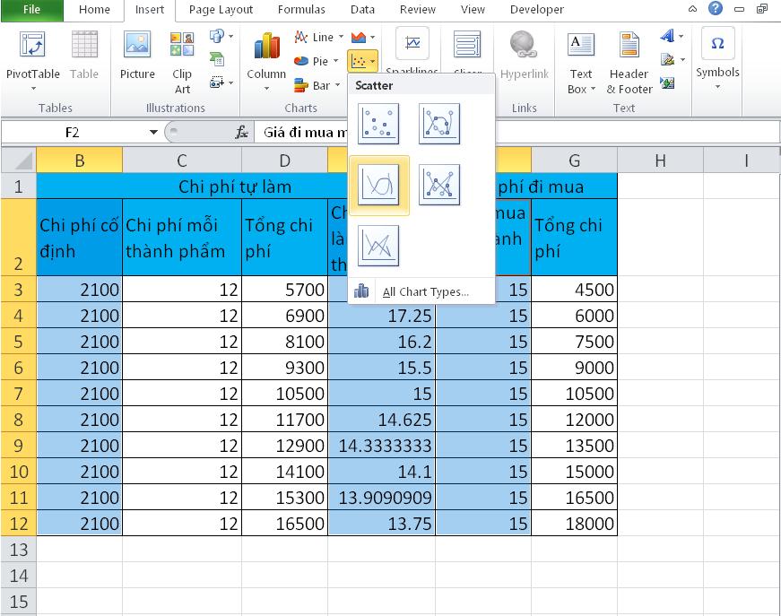This screenshot has width=781, height=616.
Task: Open the Symbols group
Action: click(x=717, y=57)
